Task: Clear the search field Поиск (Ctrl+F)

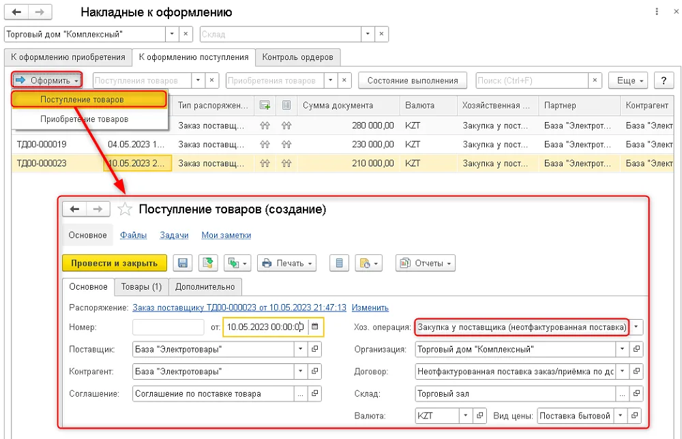Action: click(595, 80)
